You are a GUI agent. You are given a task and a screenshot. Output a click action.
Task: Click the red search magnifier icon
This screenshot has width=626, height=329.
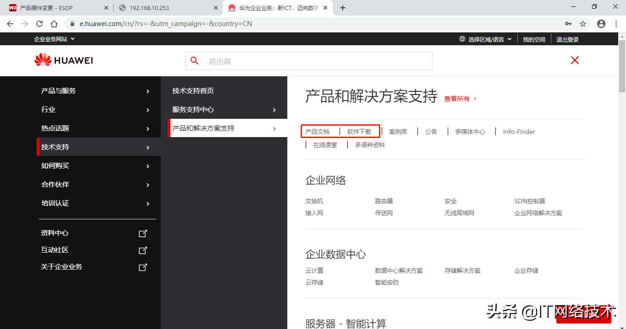tap(195, 61)
